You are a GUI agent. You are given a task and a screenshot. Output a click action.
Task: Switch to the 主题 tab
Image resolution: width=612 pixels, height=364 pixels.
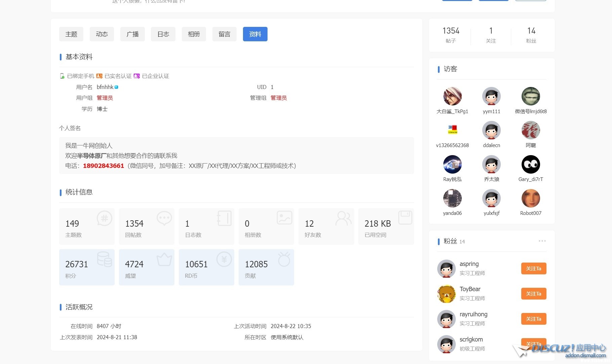click(71, 34)
